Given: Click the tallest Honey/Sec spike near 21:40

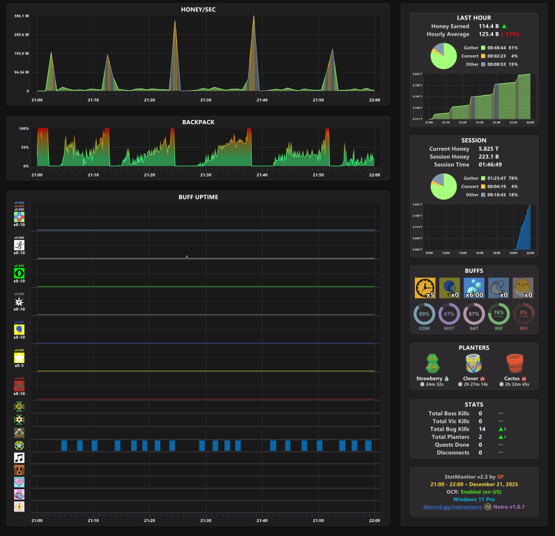Looking at the screenshot, I should point(253,53).
